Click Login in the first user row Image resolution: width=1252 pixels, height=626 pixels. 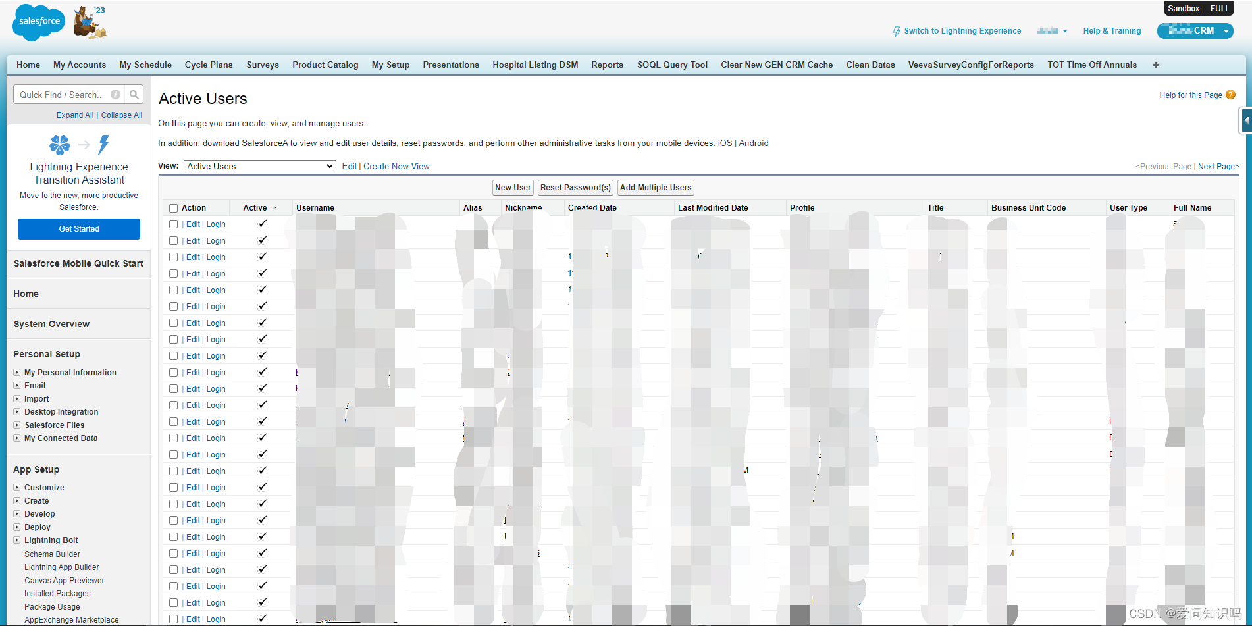pos(216,224)
